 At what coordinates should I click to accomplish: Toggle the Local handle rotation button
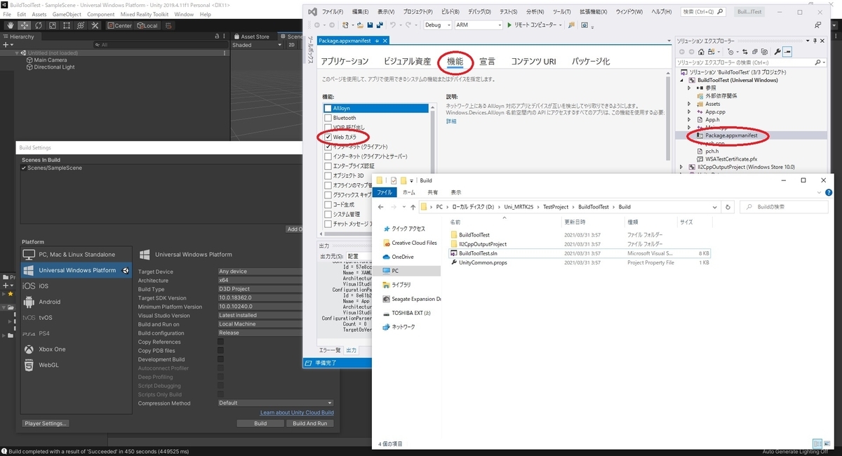pyautogui.click(x=147, y=25)
